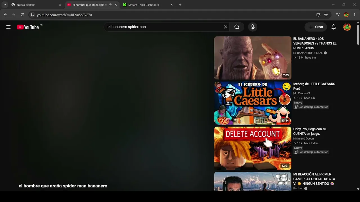Screen dimensions: 360x202
Task: Open the Chrome three-dot menu
Action: (355, 15)
